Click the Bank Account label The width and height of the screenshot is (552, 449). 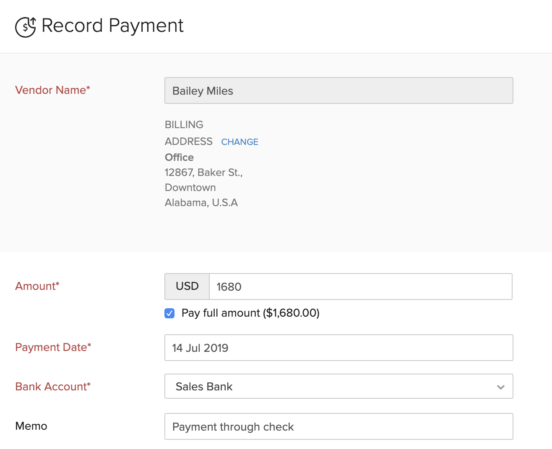tap(52, 387)
